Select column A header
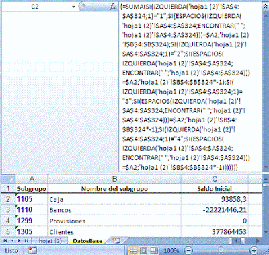The width and height of the screenshot is (269, 255). (x=32, y=179)
